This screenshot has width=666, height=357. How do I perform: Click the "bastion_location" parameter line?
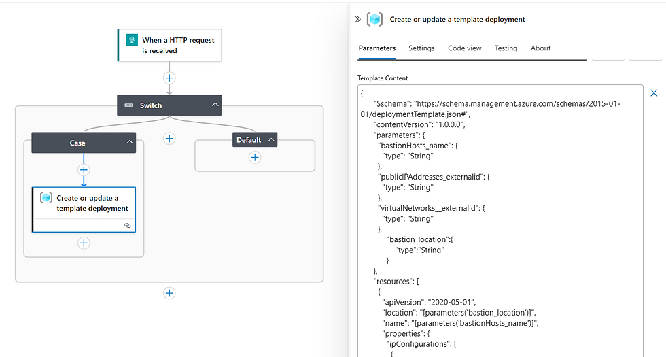pos(420,239)
